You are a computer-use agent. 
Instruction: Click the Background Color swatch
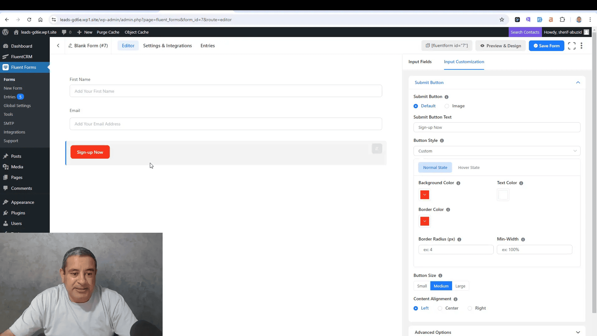[x=425, y=194]
